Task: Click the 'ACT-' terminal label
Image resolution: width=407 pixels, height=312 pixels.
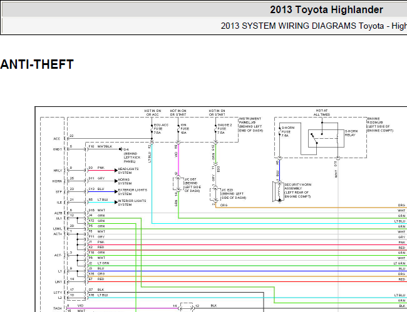Action: tap(58, 255)
